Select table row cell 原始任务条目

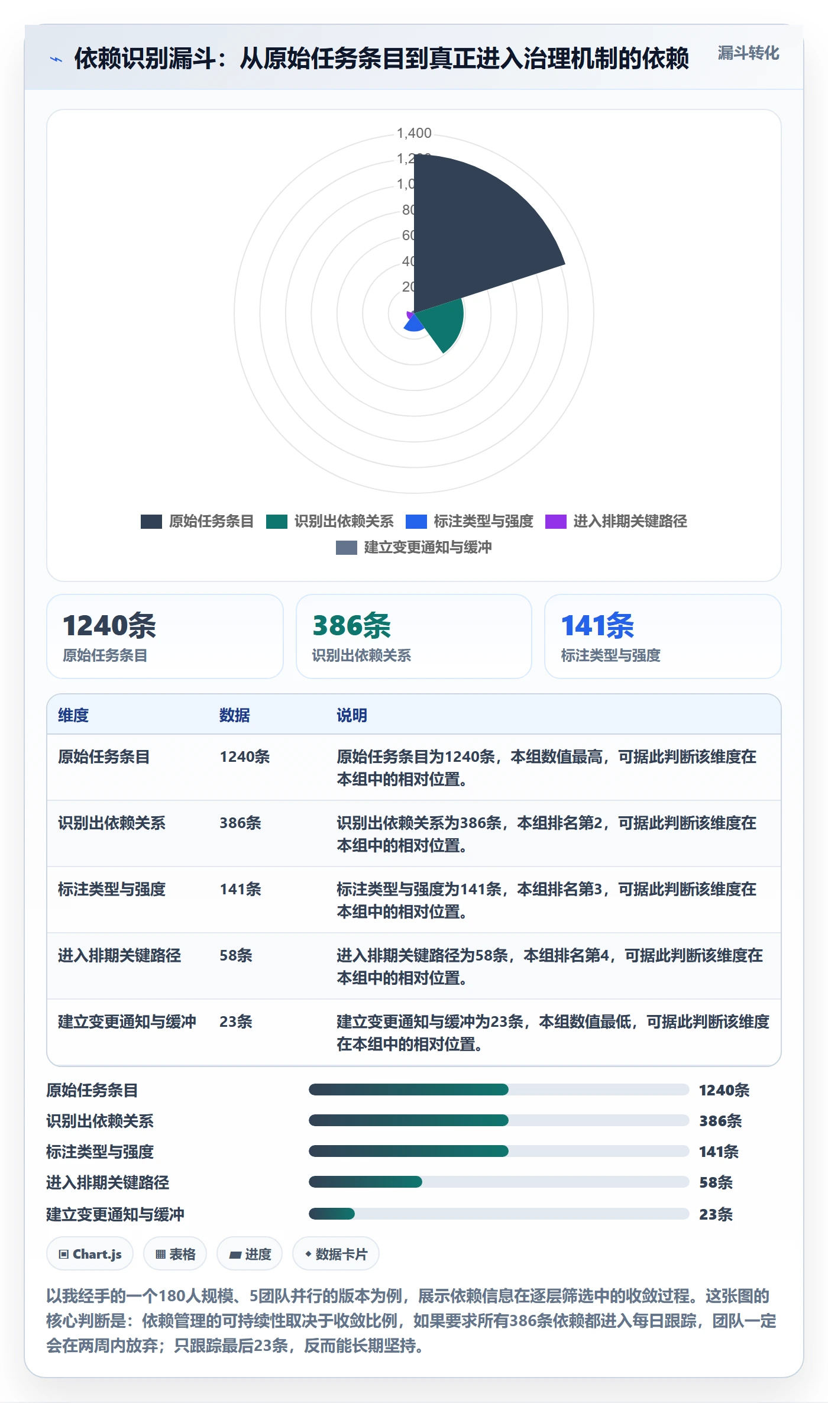click(104, 757)
